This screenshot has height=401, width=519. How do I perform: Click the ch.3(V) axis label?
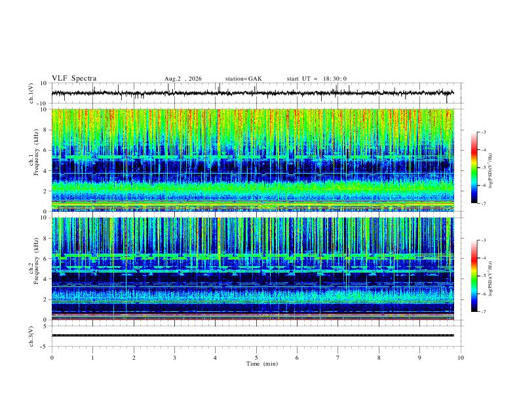coord(31,337)
